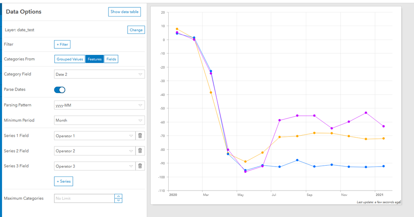Add another series with + Series

[x=63, y=181]
